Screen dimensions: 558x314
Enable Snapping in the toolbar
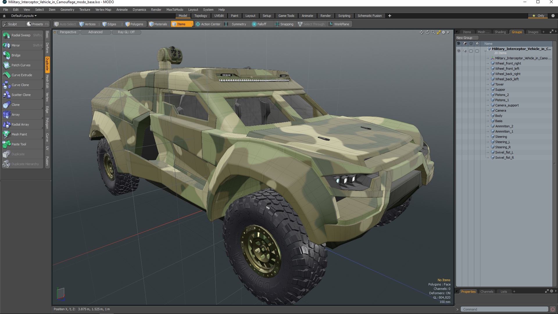click(284, 24)
